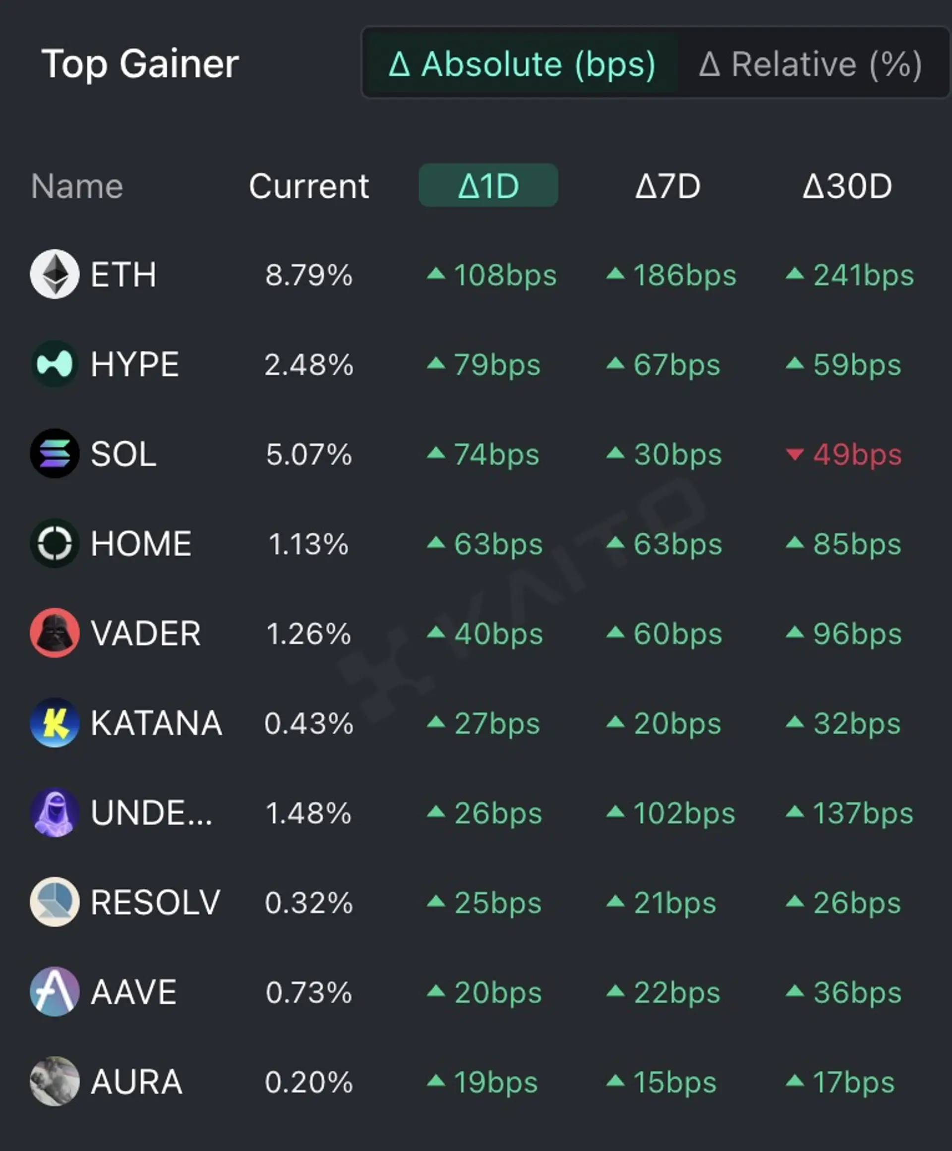Select ETH's 8.79% current value
The width and height of the screenshot is (952, 1151).
coord(309,275)
